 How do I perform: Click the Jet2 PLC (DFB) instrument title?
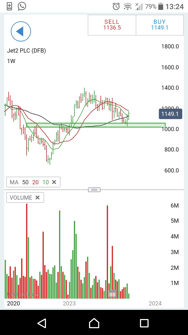pos(26,51)
